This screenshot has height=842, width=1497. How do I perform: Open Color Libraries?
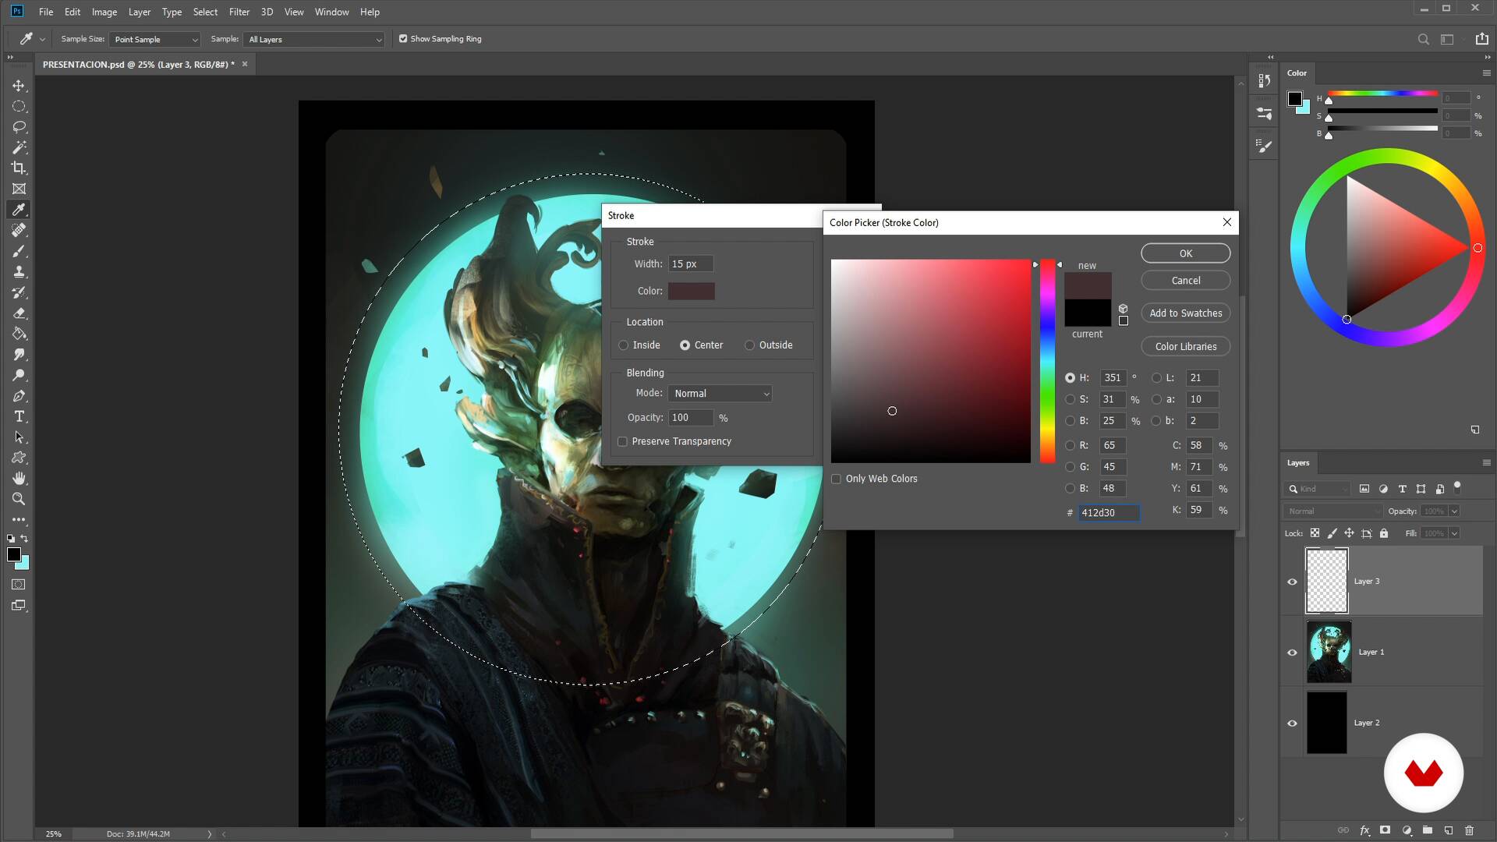click(1185, 346)
